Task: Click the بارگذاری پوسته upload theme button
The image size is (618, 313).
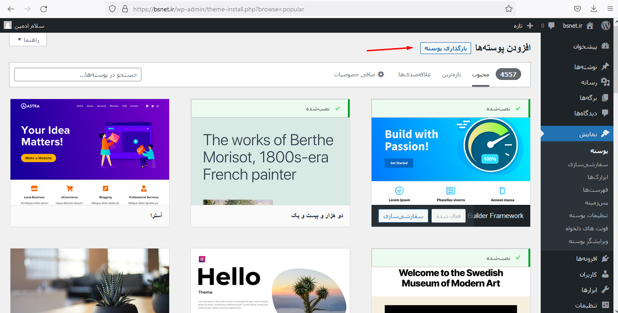Action: tap(446, 48)
